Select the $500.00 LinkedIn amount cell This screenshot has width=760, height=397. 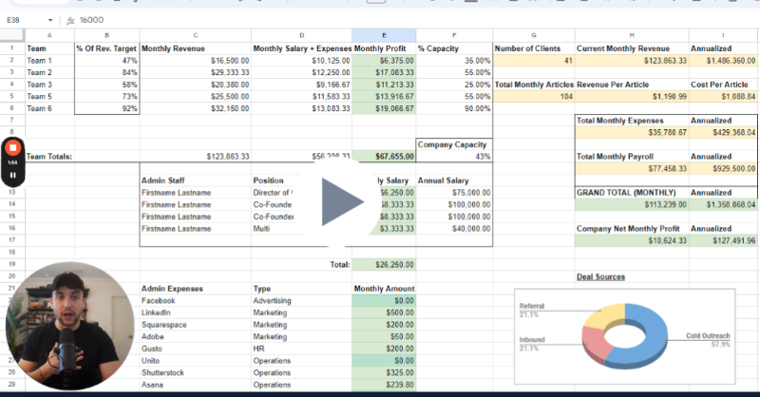[x=384, y=312]
